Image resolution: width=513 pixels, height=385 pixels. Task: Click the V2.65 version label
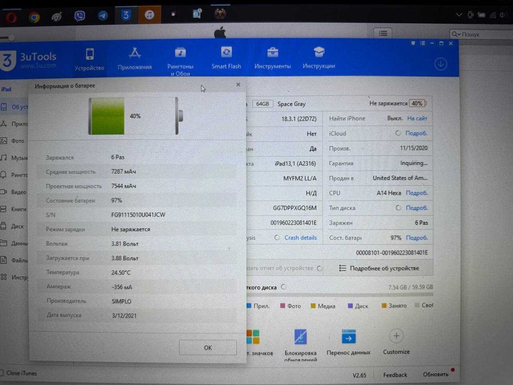[360, 375]
